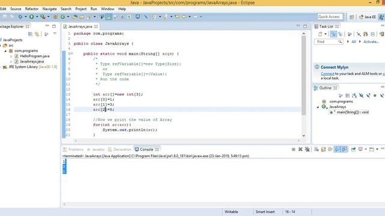Image resolution: width=385 pixels, height=216 pixels.
Task: Click the Open Type icon in toolbar
Action: 75,17
